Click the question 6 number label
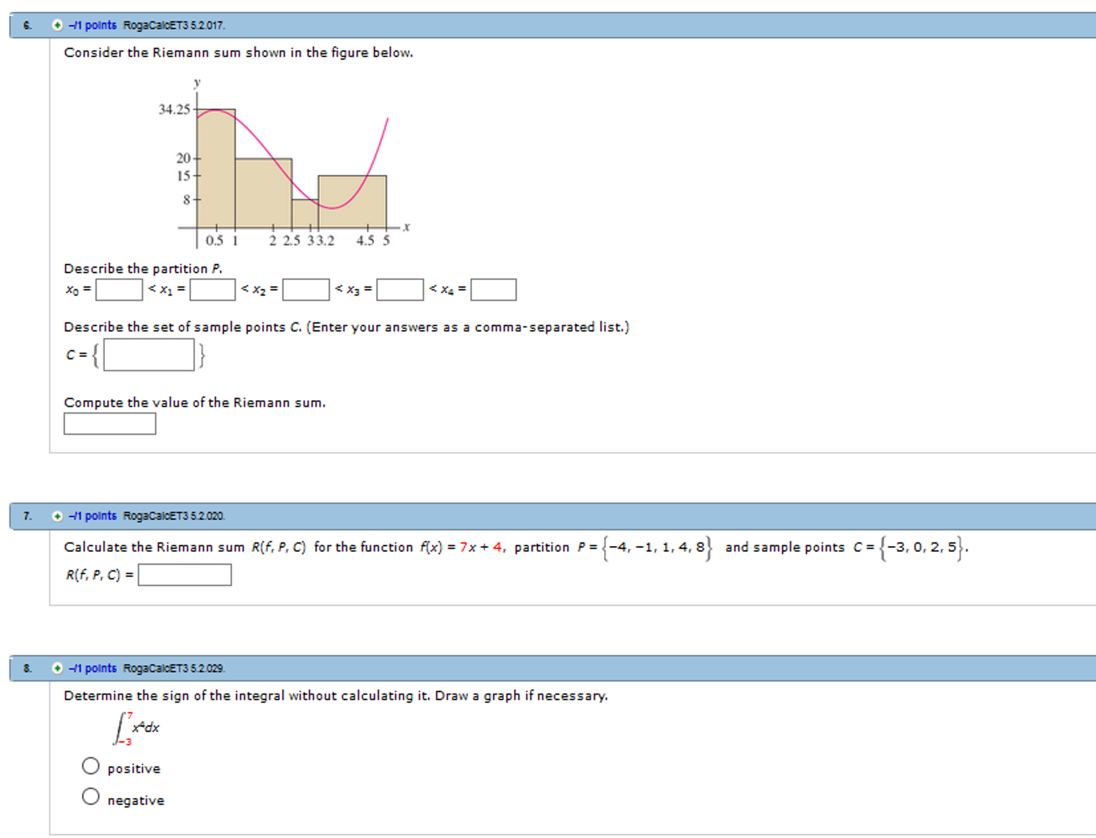1096x838 pixels. tap(27, 25)
